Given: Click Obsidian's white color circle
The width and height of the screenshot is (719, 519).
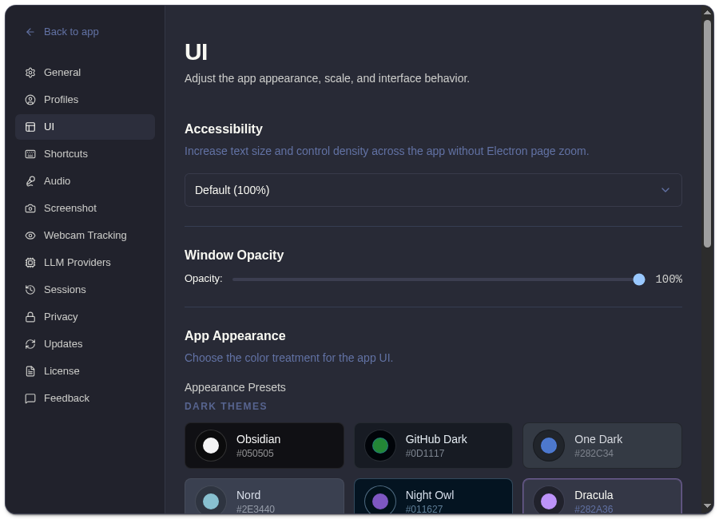Looking at the screenshot, I should coord(211,446).
